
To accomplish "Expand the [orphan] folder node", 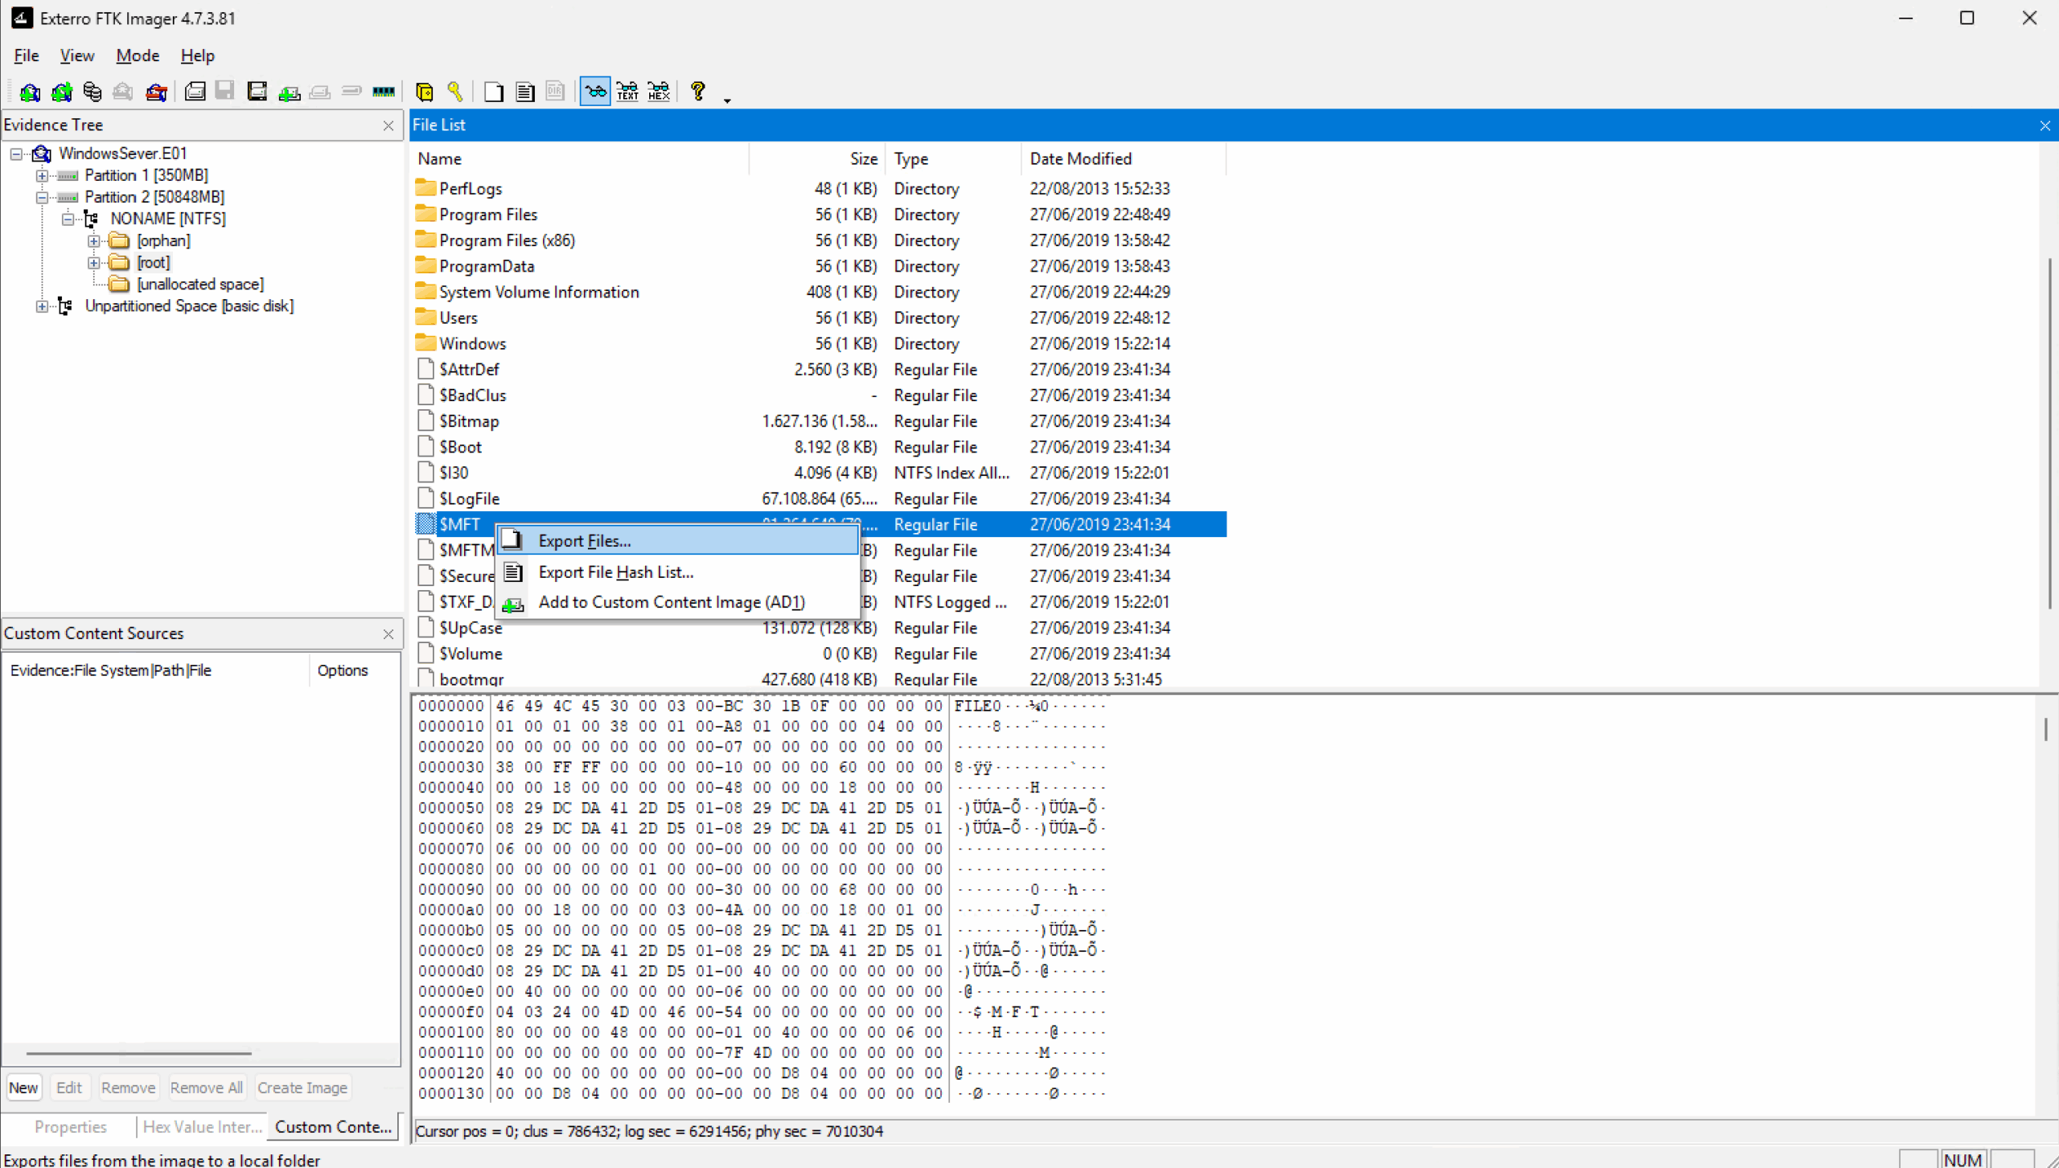I will pyautogui.click(x=94, y=240).
